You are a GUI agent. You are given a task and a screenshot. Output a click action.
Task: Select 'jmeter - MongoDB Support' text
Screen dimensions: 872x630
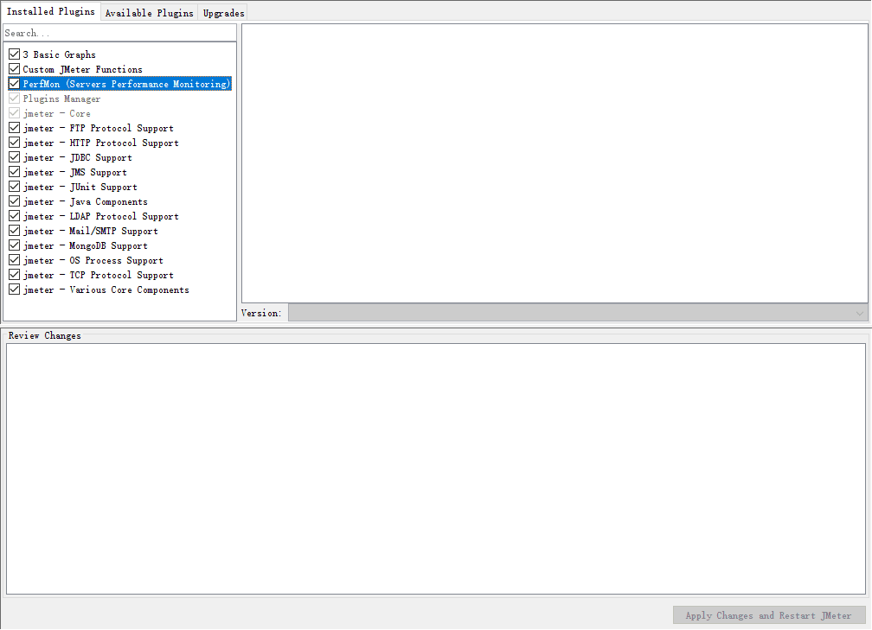click(x=85, y=246)
